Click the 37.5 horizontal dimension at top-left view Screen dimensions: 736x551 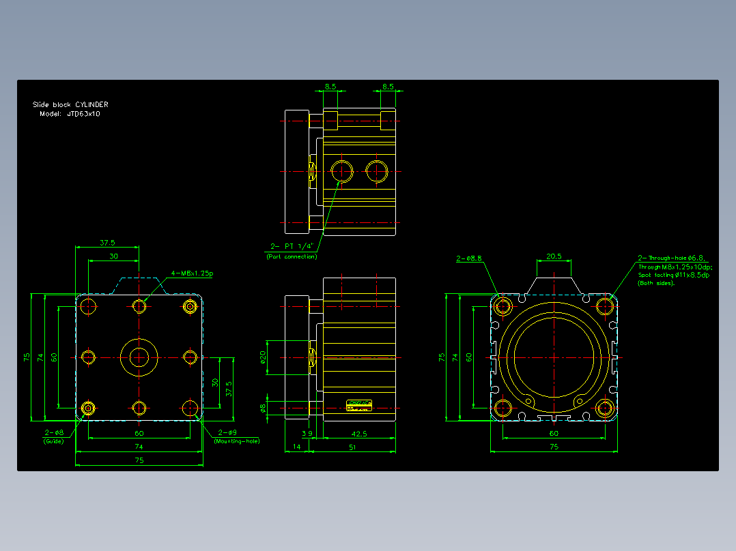[107, 243]
